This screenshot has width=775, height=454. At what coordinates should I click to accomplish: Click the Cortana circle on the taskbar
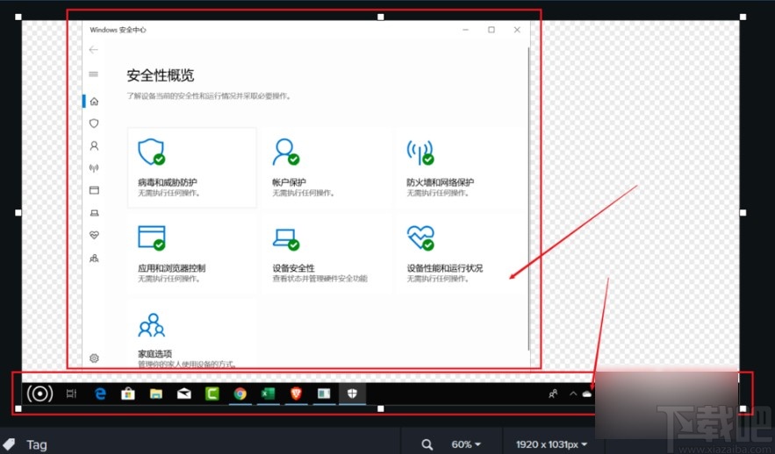click(39, 394)
